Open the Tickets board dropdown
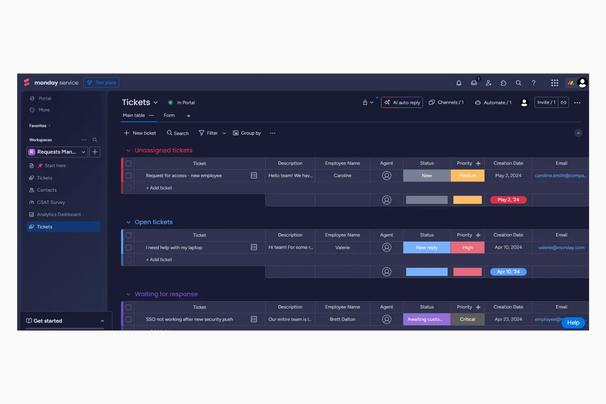606x404 pixels. (x=156, y=102)
